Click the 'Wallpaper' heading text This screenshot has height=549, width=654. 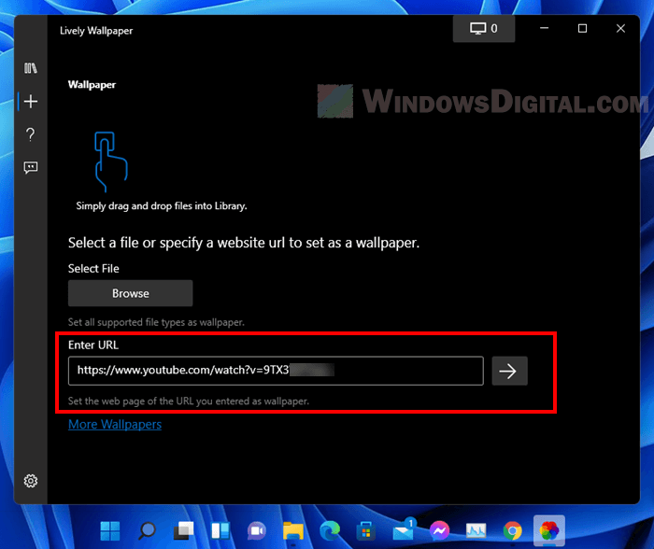tap(92, 85)
